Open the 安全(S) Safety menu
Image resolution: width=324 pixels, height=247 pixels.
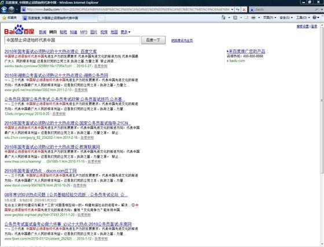(x=286, y=17)
